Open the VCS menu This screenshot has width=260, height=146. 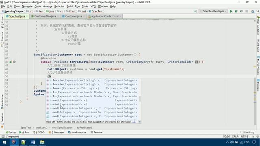[x=93, y=6]
